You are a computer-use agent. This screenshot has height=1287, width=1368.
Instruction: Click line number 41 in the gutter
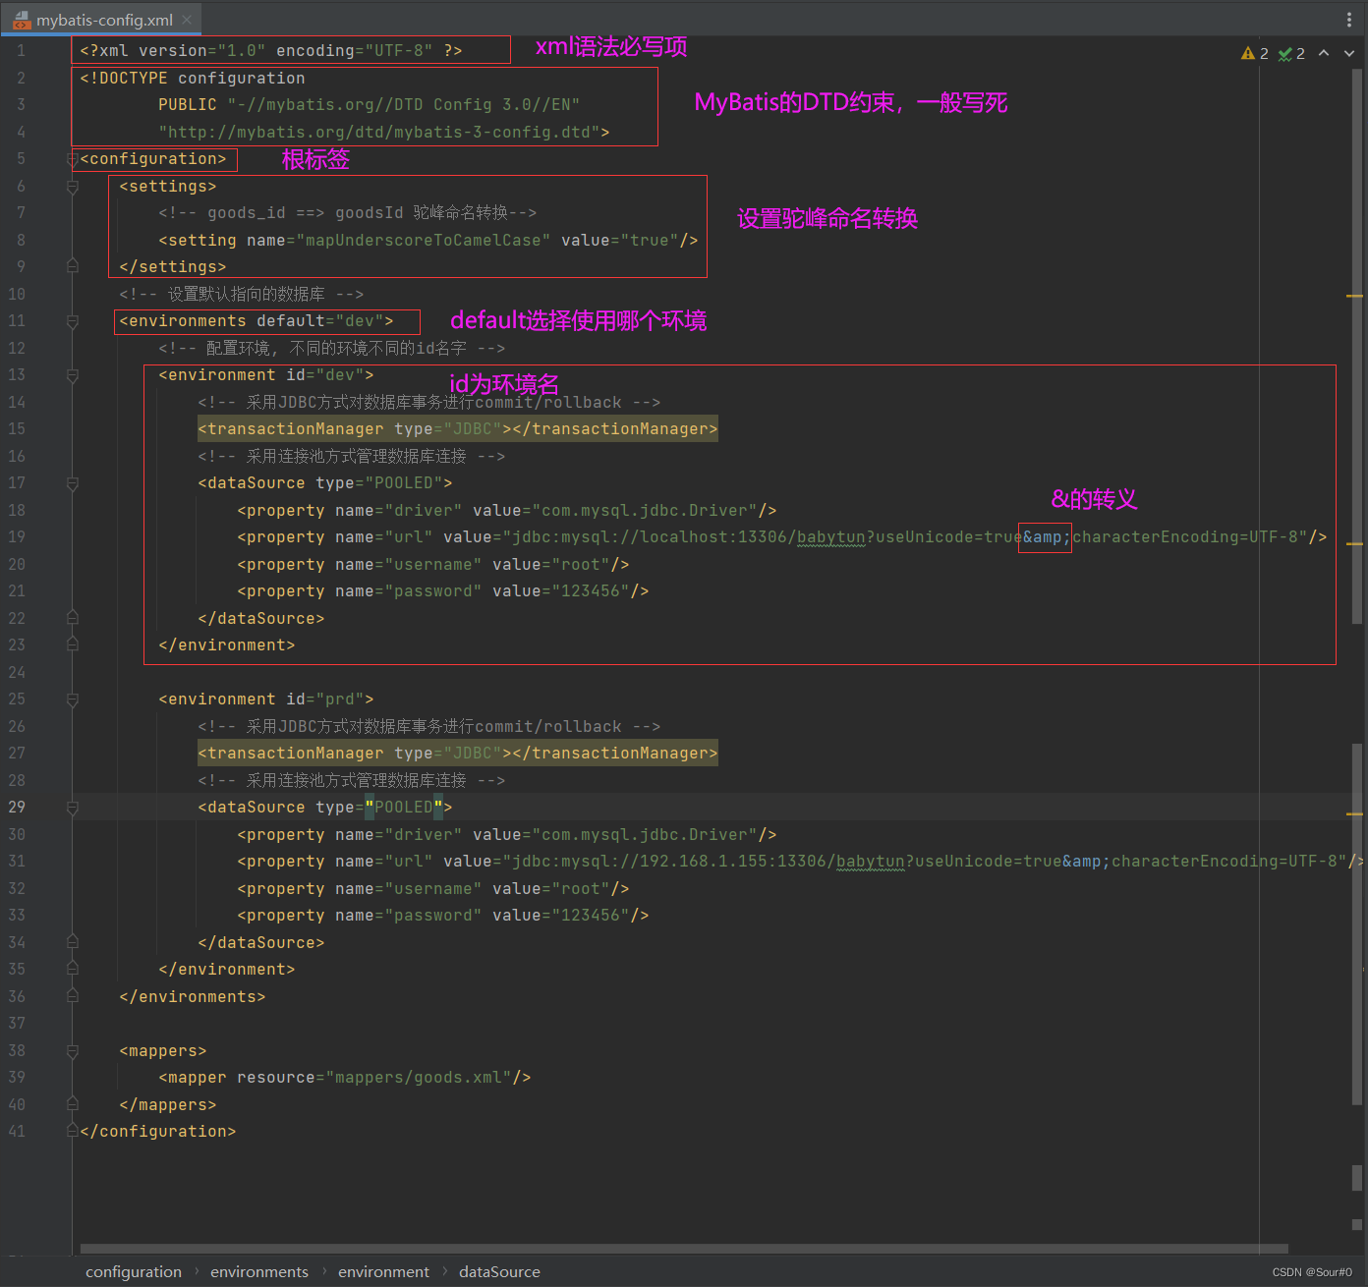click(17, 1132)
